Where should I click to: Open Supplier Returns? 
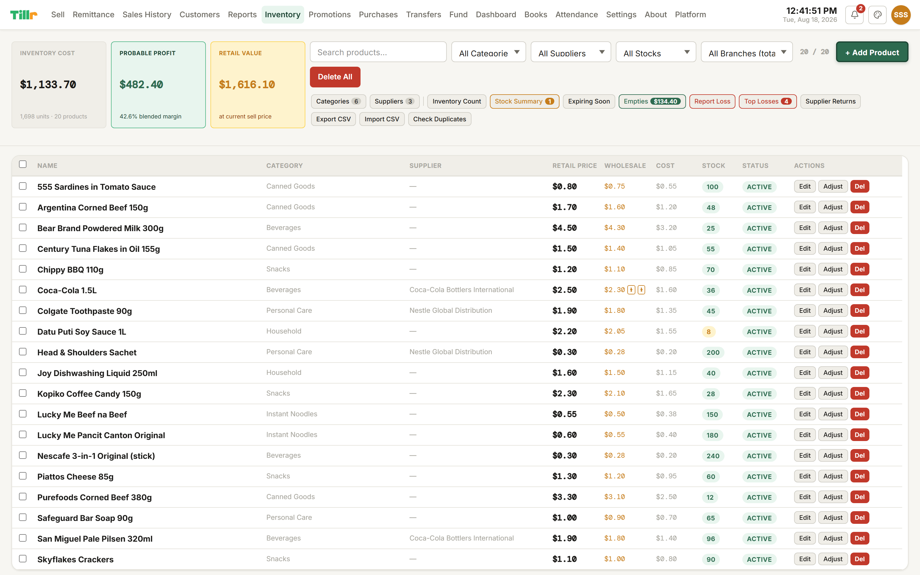coord(830,101)
